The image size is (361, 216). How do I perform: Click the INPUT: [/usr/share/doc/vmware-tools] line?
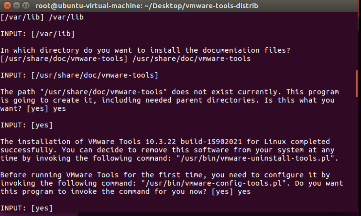pyautogui.click(x=79, y=75)
